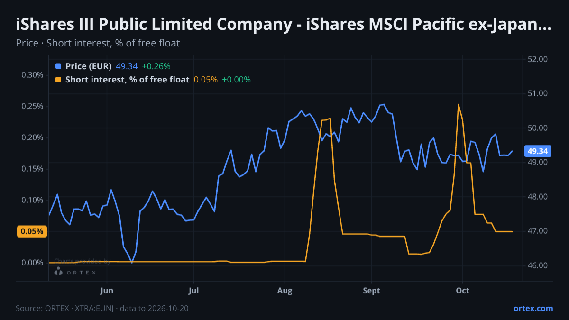
Task: Click the 0.00% left axis label
Action: [x=33, y=263]
